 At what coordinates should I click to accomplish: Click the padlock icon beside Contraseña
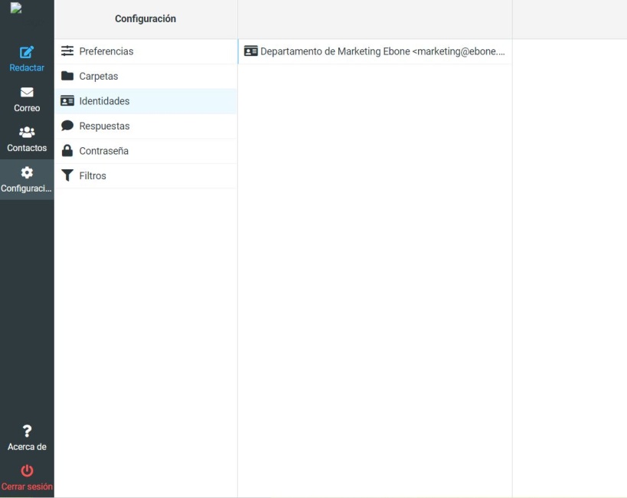click(67, 151)
